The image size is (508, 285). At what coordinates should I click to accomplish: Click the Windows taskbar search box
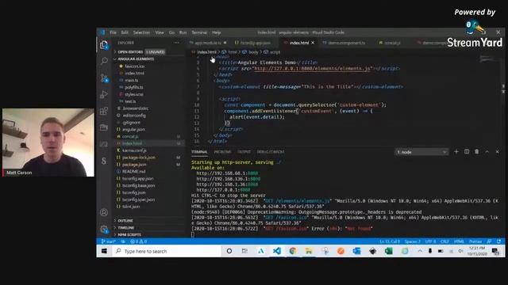(x=167, y=251)
